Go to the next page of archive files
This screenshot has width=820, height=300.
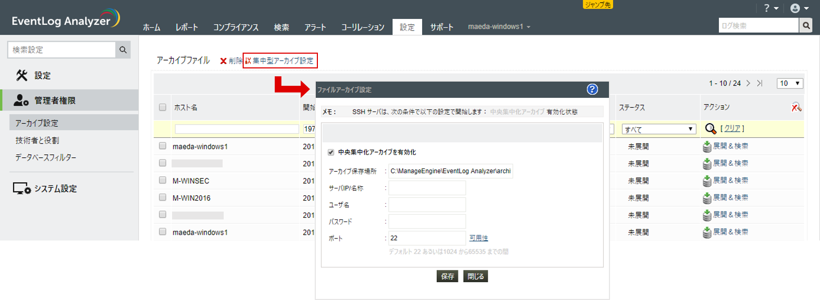tap(748, 83)
